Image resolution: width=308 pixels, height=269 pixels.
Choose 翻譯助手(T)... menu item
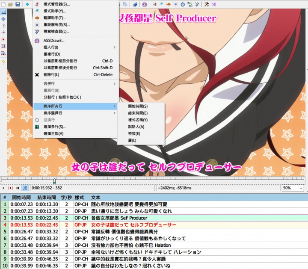point(76,18)
